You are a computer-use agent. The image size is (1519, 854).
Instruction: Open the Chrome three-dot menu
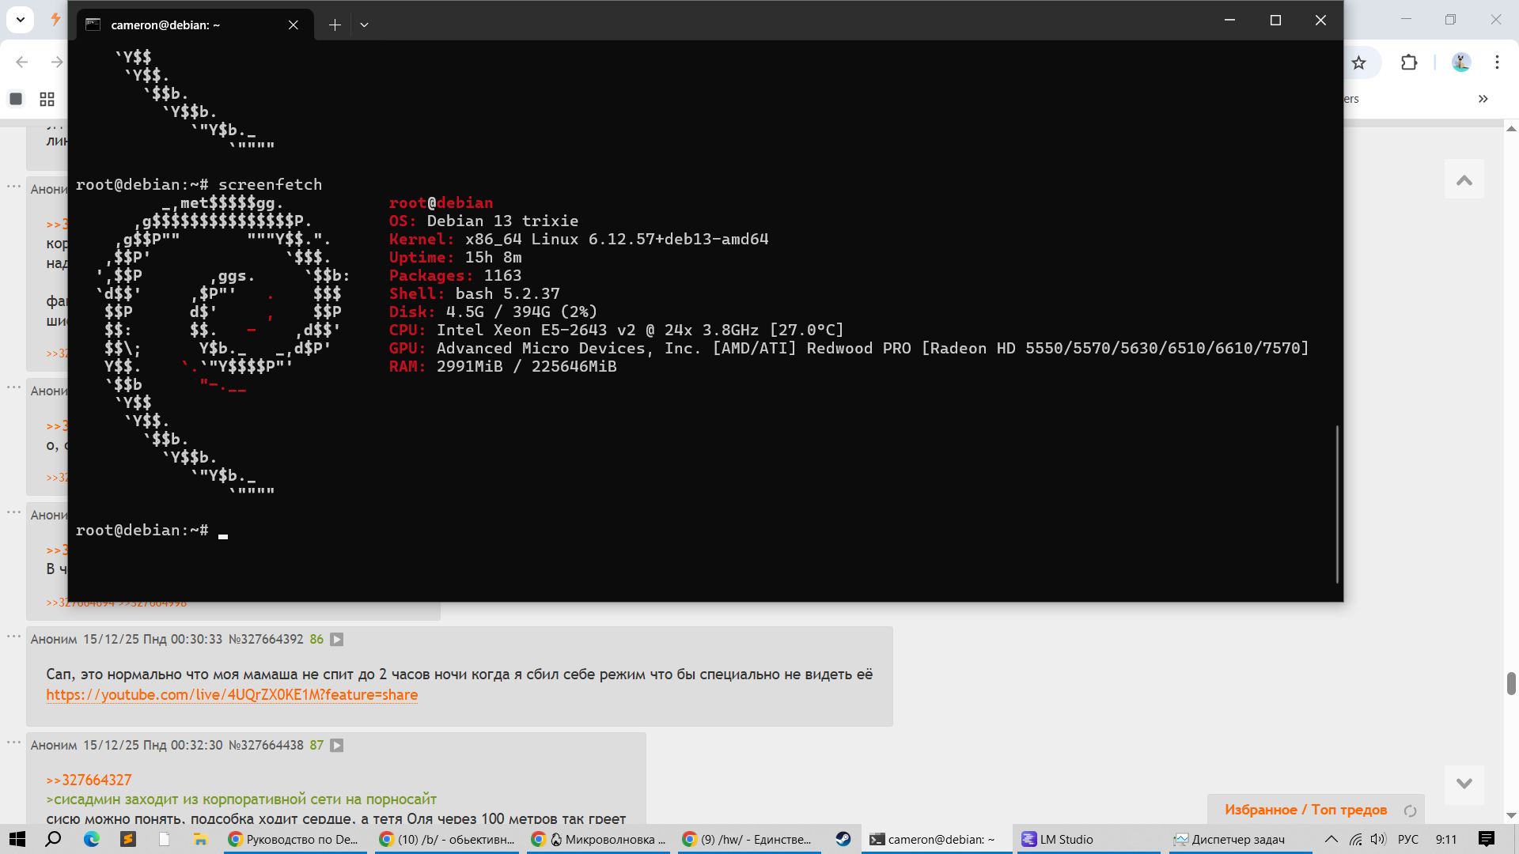[x=1497, y=62]
